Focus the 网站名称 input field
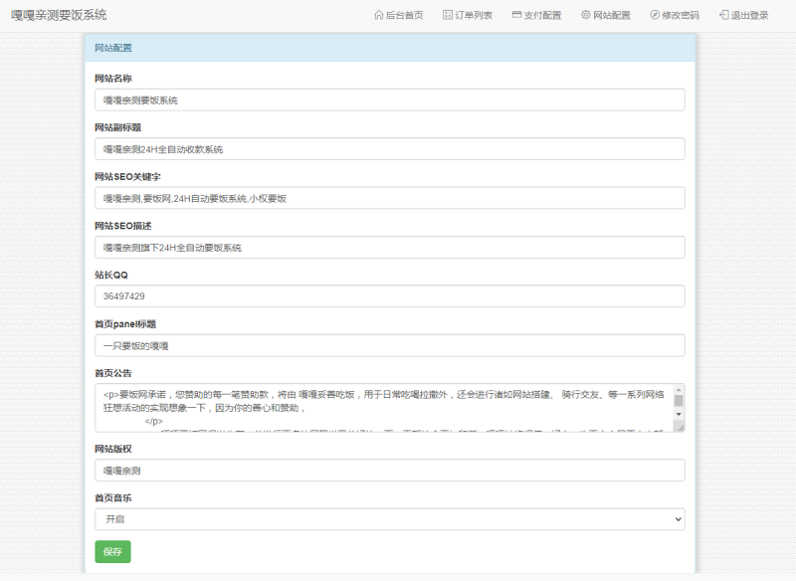This screenshot has width=796, height=581. click(x=390, y=99)
